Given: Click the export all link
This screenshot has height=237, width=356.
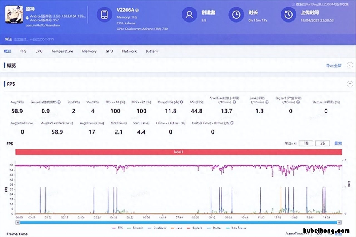Looking at the screenshot, I should pos(333,65).
